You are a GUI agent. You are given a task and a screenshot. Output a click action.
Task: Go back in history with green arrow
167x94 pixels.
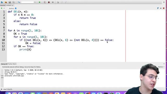(1, 8)
